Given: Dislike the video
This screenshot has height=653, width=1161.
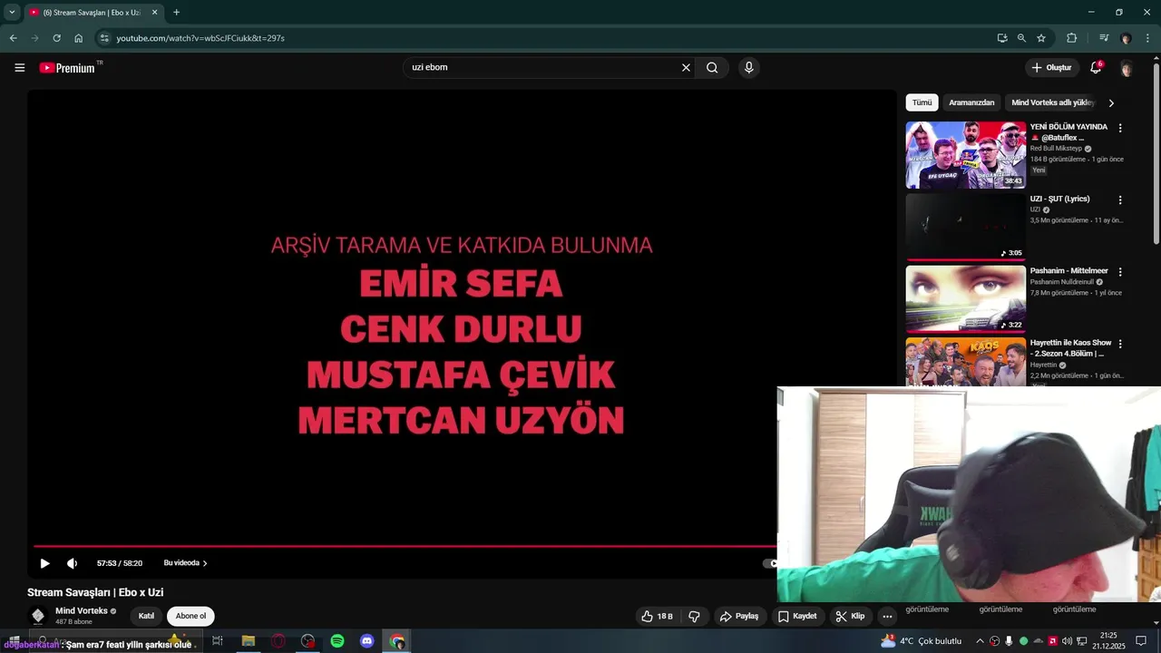Looking at the screenshot, I should (694, 616).
